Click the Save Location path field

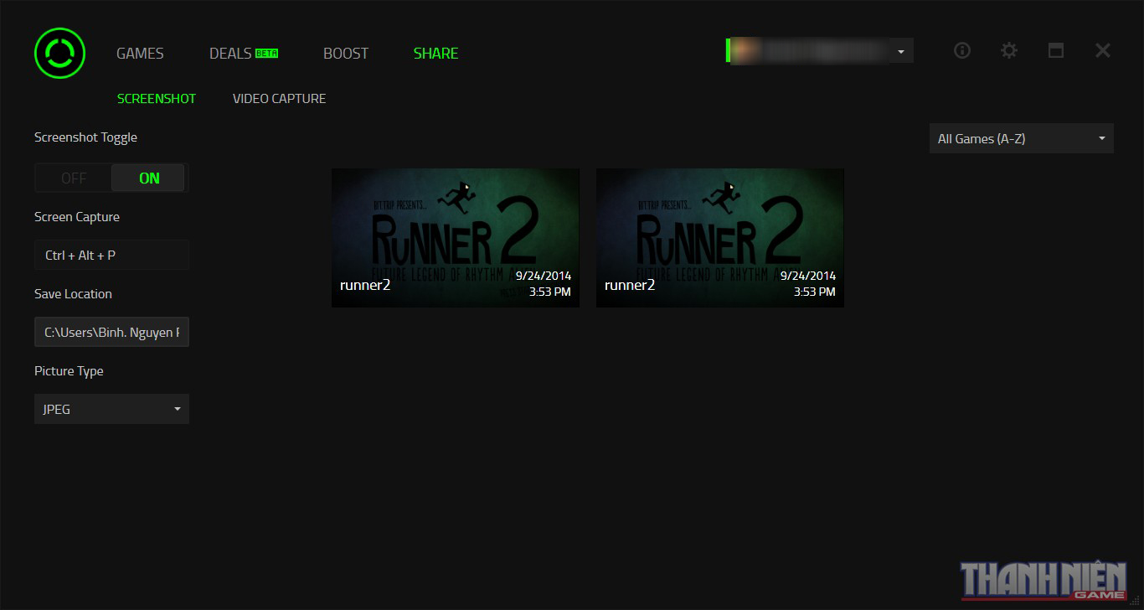[111, 332]
